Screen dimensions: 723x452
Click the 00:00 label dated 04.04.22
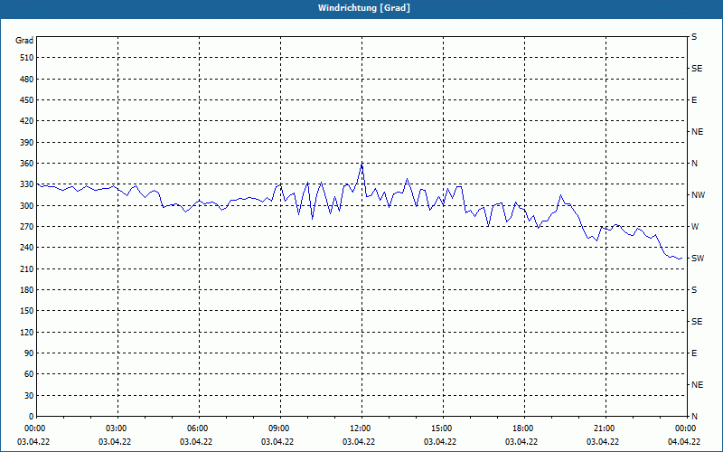686,428
